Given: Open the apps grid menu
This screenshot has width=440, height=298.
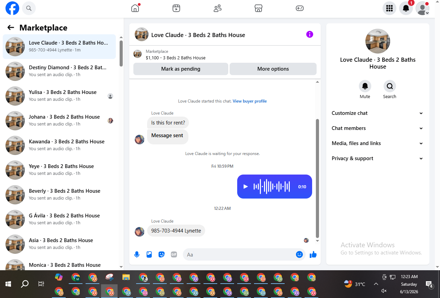Looking at the screenshot, I should (x=389, y=8).
